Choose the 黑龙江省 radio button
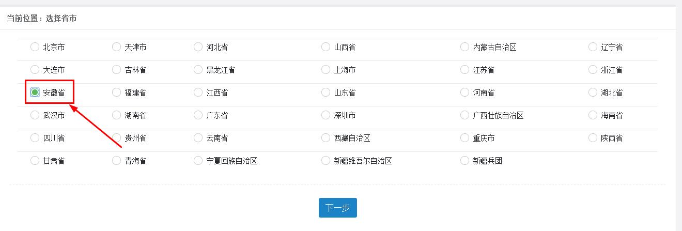 198,70
